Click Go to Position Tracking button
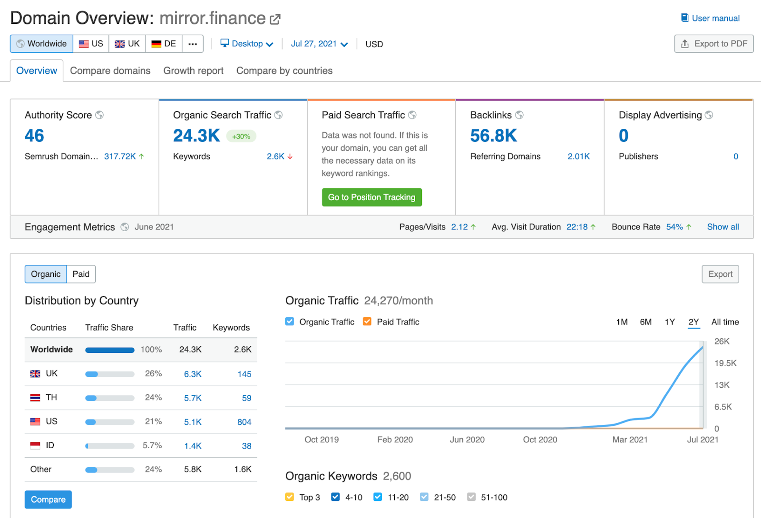This screenshot has width=761, height=518. (372, 197)
